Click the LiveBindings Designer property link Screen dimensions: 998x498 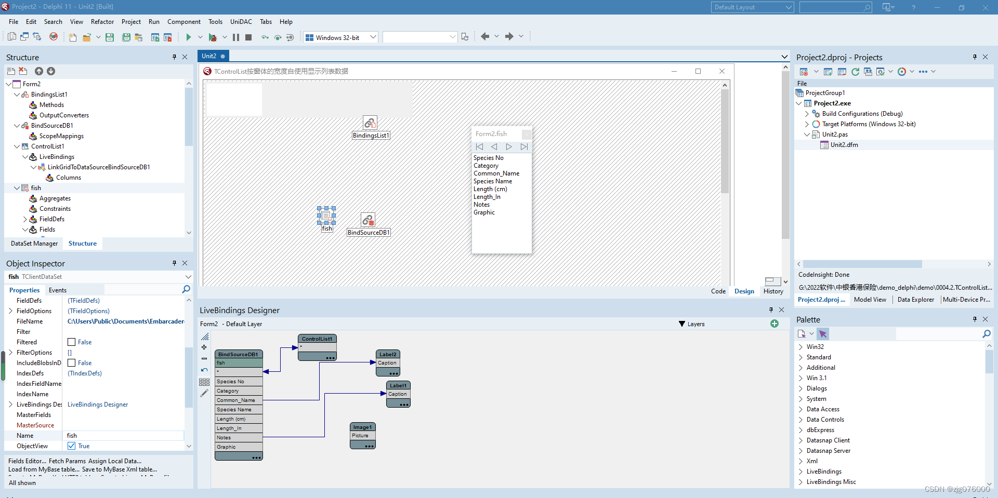(98, 405)
